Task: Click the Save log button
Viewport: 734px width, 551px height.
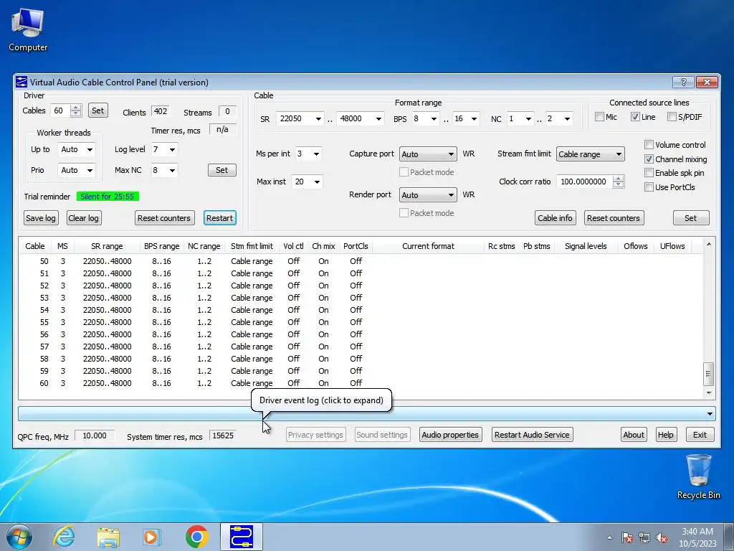Action: 40,218
